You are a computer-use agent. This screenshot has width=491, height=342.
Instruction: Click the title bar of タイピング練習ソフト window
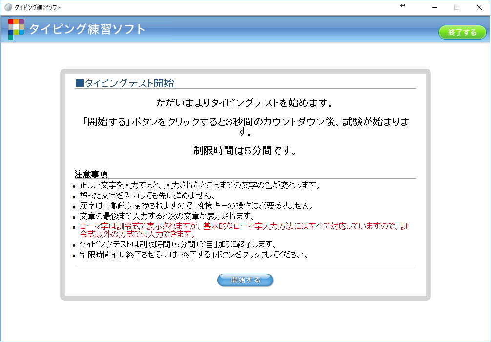pyautogui.click(x=195, y=6)
